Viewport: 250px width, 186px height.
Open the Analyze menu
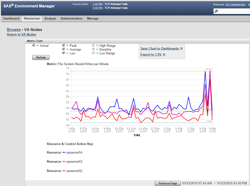click(x=50, y=18)
